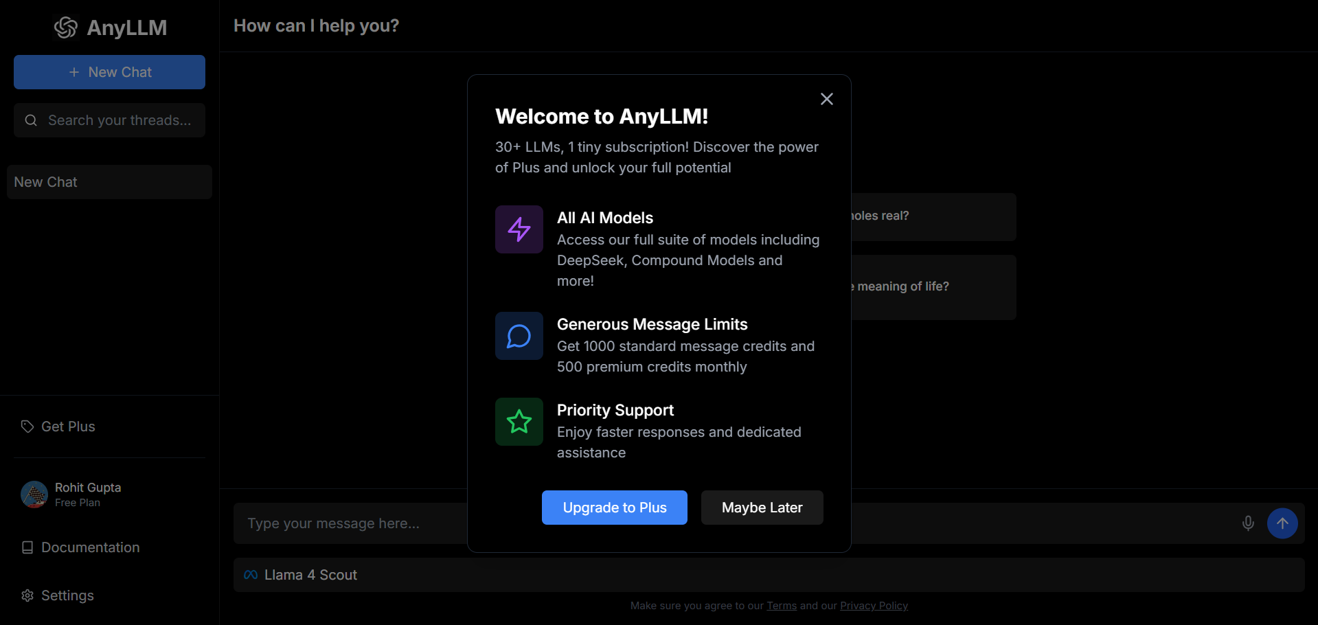The image size is (1318, 625).
Task: Close the Welcome to AnyLLM dialog
Action: tap(826, 99)
